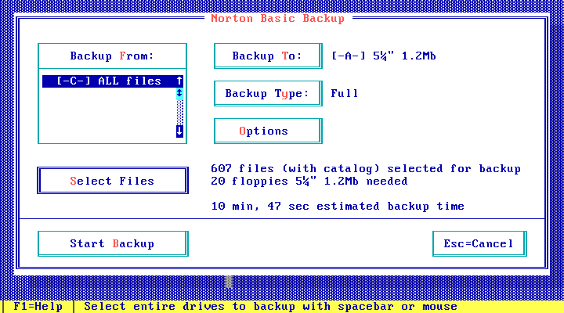The height and width of the screenshot is (313, 564).
Task: Click the Norton Basic Backup title
Action: pyautogui.click(x=277, y=18)
